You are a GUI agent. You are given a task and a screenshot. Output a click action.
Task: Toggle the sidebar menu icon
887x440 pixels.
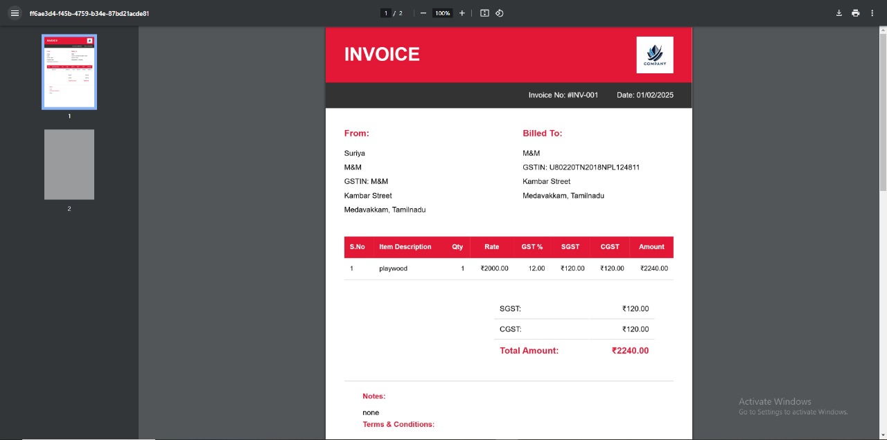pos(15,13)
